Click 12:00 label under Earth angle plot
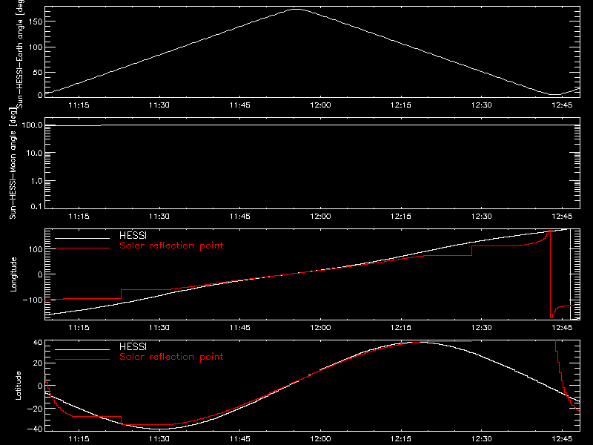This screenshot has height=445, width=593. pos(320,105)
